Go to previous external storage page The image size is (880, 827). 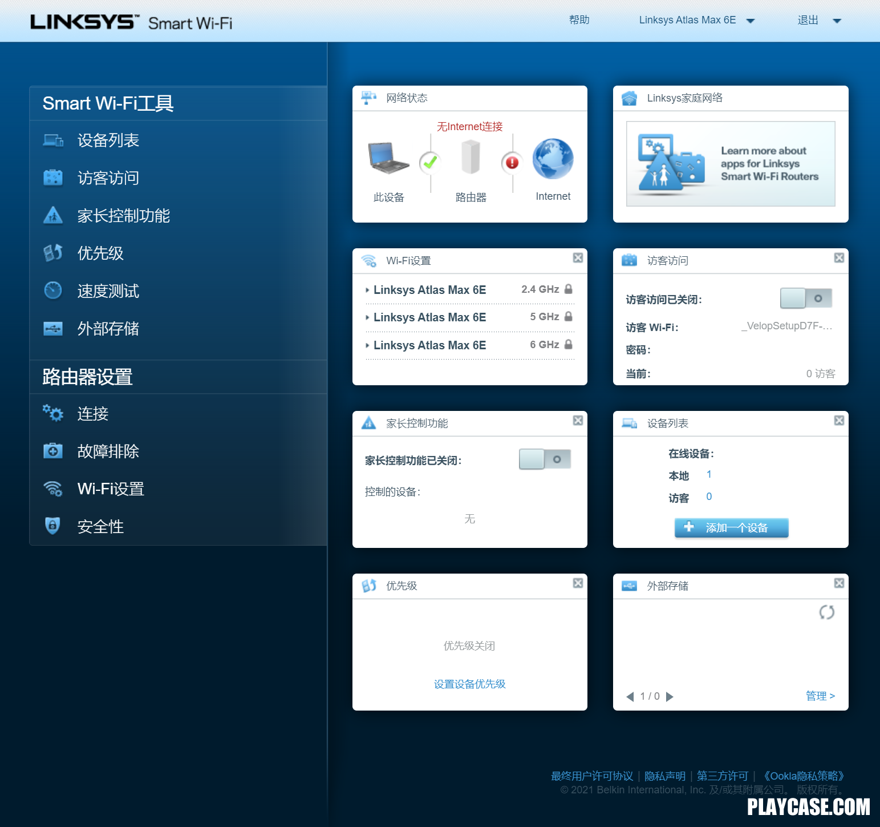[x=630, y=696]
